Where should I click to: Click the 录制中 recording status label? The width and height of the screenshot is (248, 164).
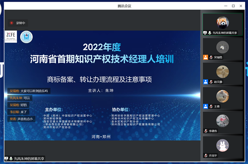(21, 23)
